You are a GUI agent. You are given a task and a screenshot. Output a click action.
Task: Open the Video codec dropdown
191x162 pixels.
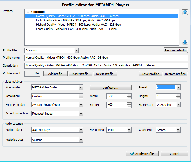81,87
